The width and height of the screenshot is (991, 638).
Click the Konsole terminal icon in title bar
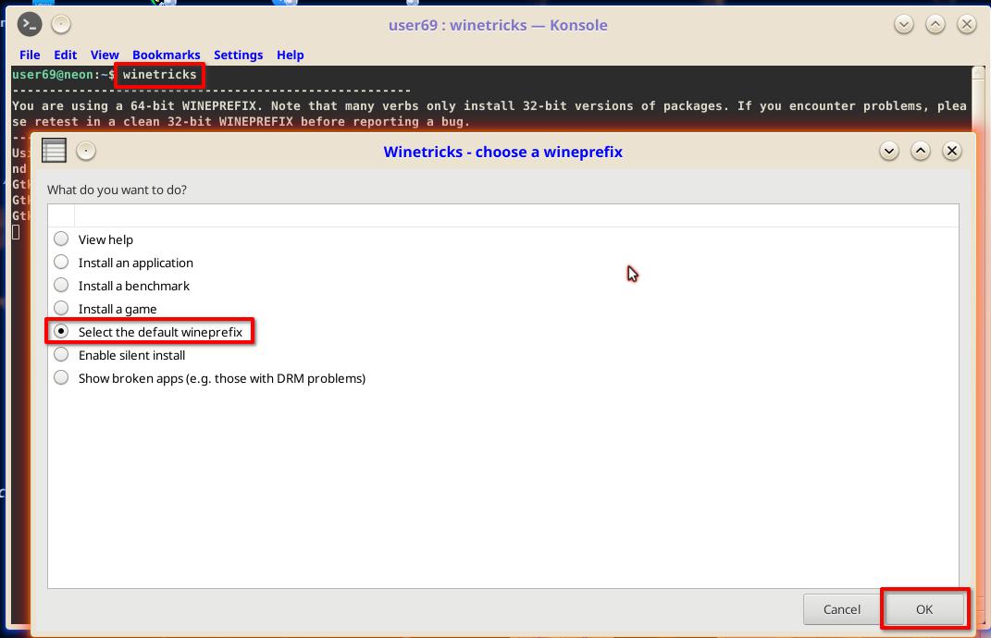tap(29, 25)
